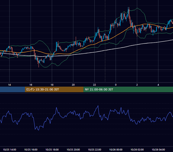Click the 10/25 16:00 date label
The height and width of the screenshot is (152, 173).
[31, 149]
